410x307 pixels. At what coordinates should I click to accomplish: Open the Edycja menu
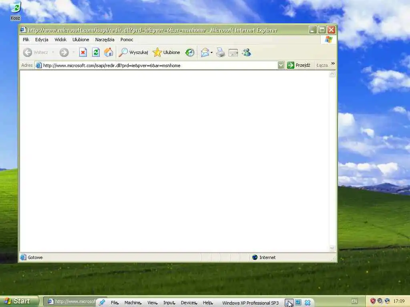tap(42, 40)
